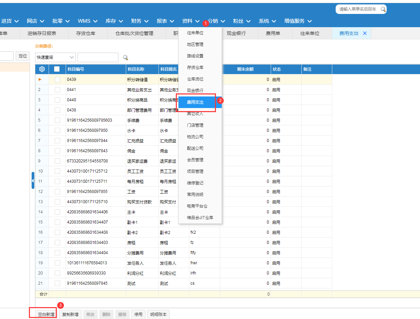The height and width of the screenshot is (319, 420).
Task: Check the box for 手续费 row
Action: [x=57, y=120]
